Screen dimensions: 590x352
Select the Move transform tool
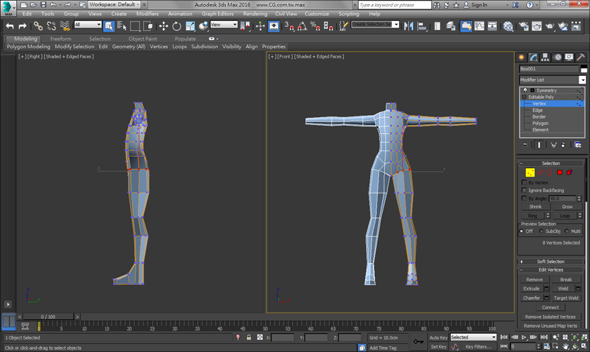coord(164,26)
